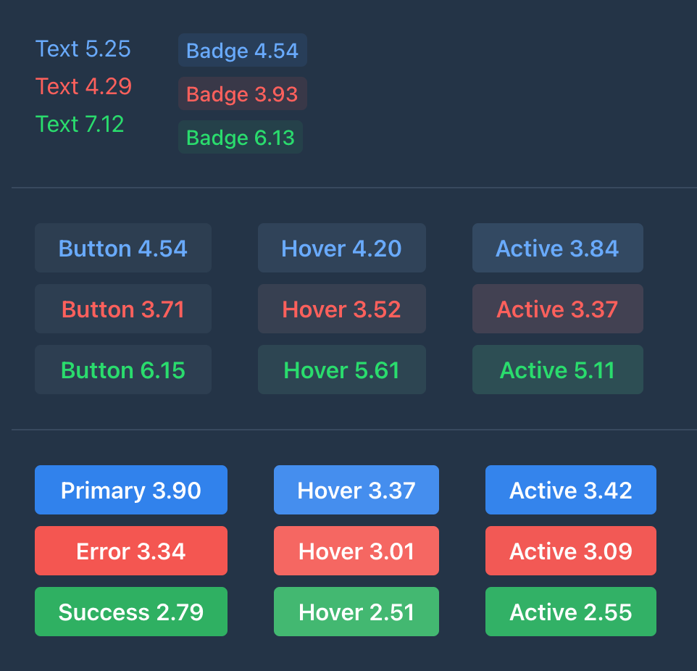This screenshot has height=671, width=697.
Task: Click the "Button 3.71" button
Action: pos(122,309)
